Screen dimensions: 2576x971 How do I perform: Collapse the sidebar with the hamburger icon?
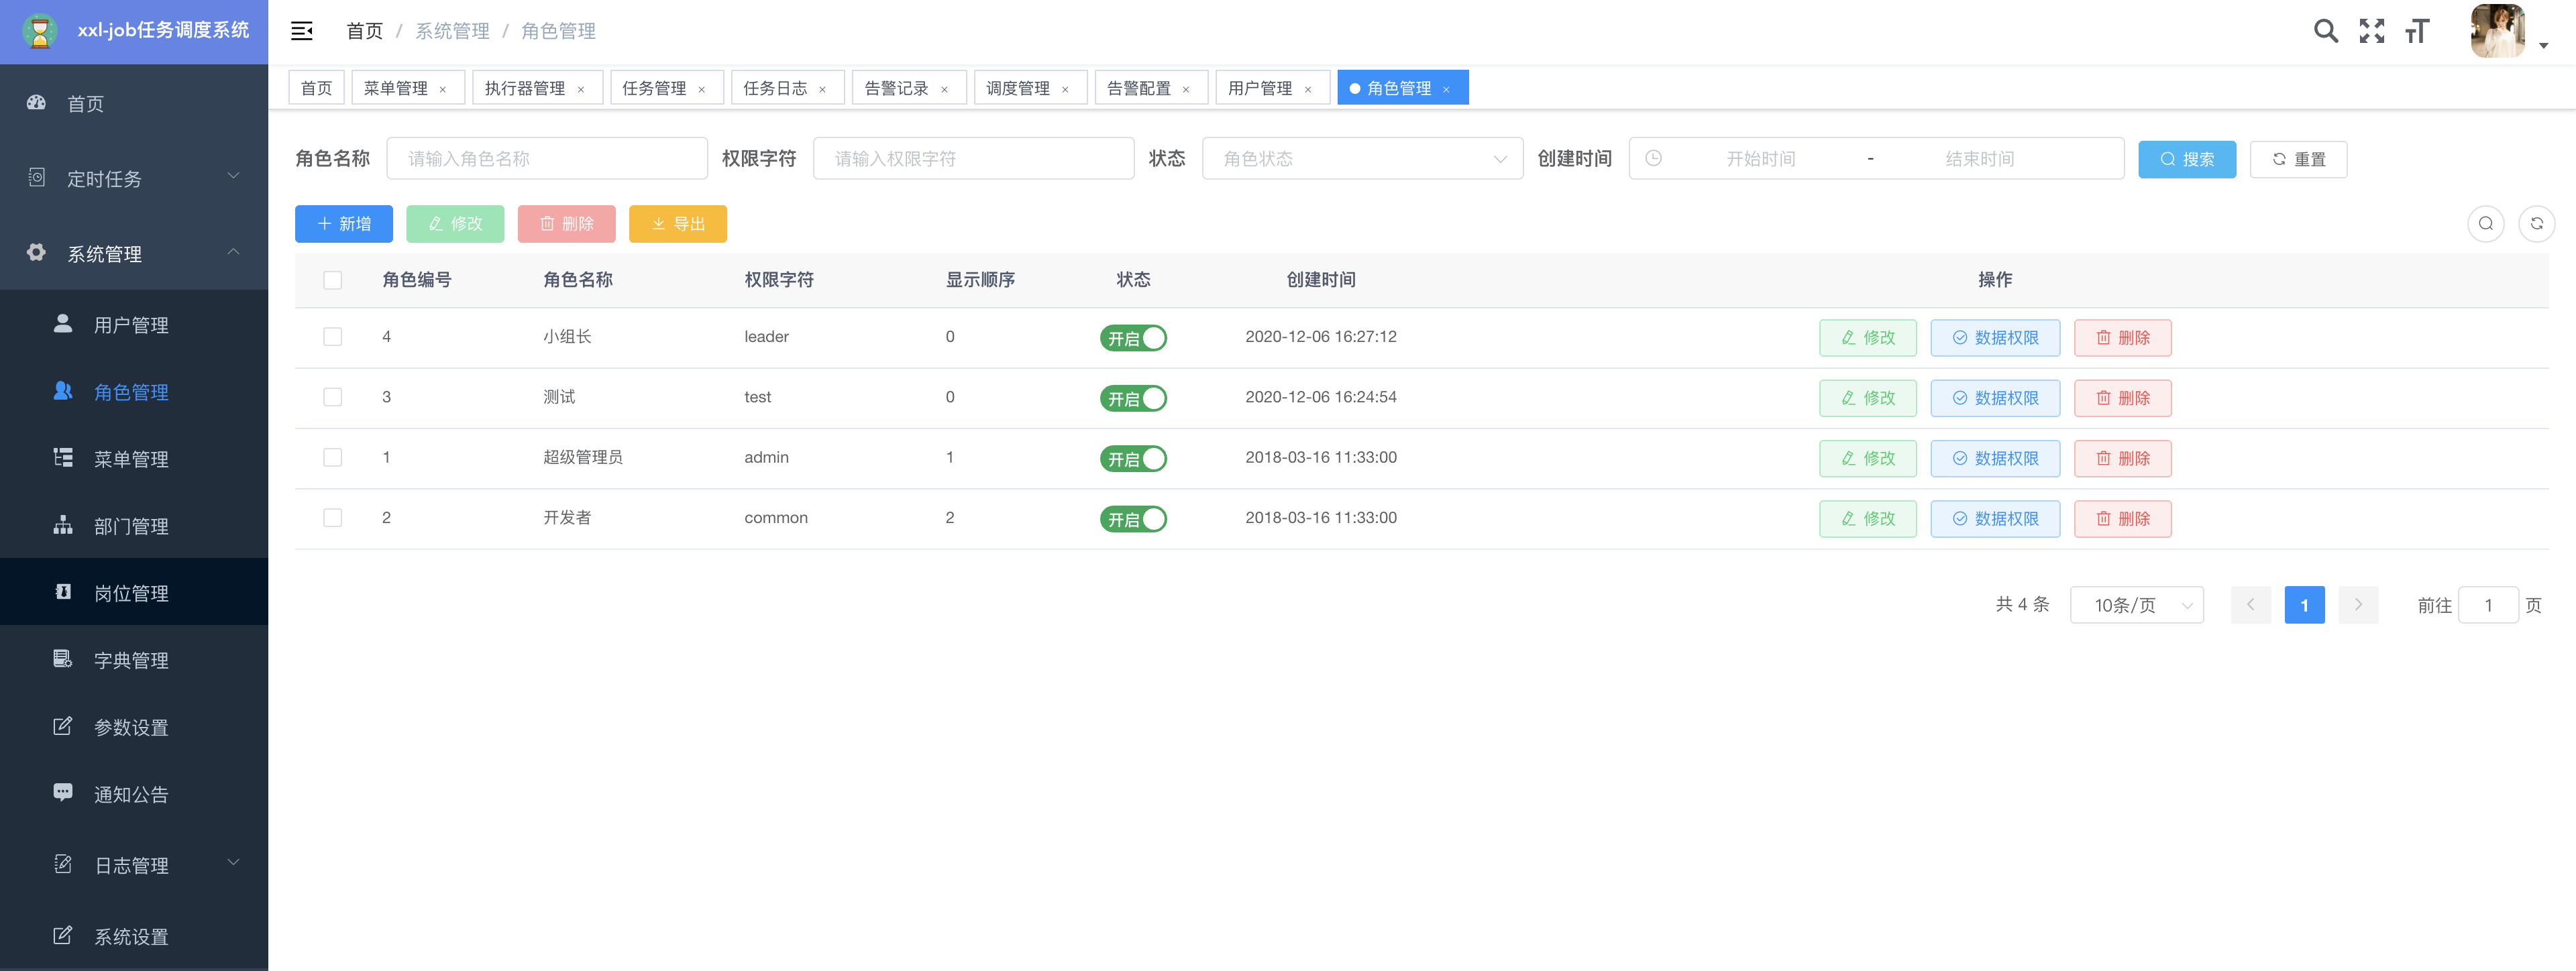pyautogui.click(x=301, y=31)
